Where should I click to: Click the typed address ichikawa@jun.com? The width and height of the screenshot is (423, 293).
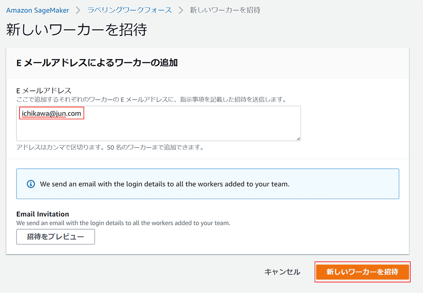pos(52,113)
